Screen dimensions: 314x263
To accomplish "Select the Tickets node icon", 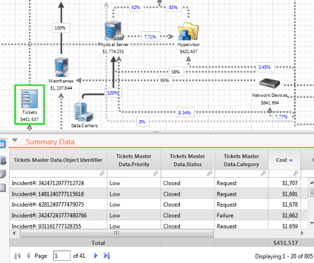I will coord(30,99).
